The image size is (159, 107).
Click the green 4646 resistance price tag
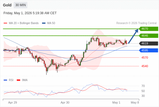tap(148, 36)
